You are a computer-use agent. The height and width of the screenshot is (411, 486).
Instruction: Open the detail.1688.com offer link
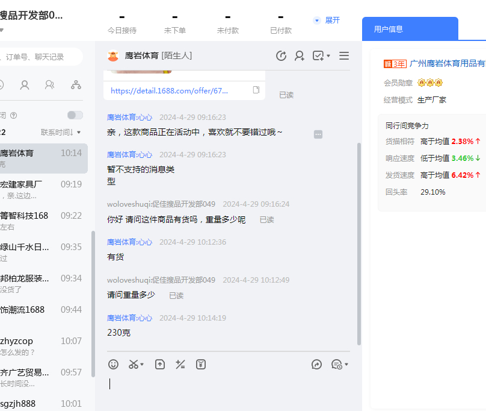click(169, 91)
